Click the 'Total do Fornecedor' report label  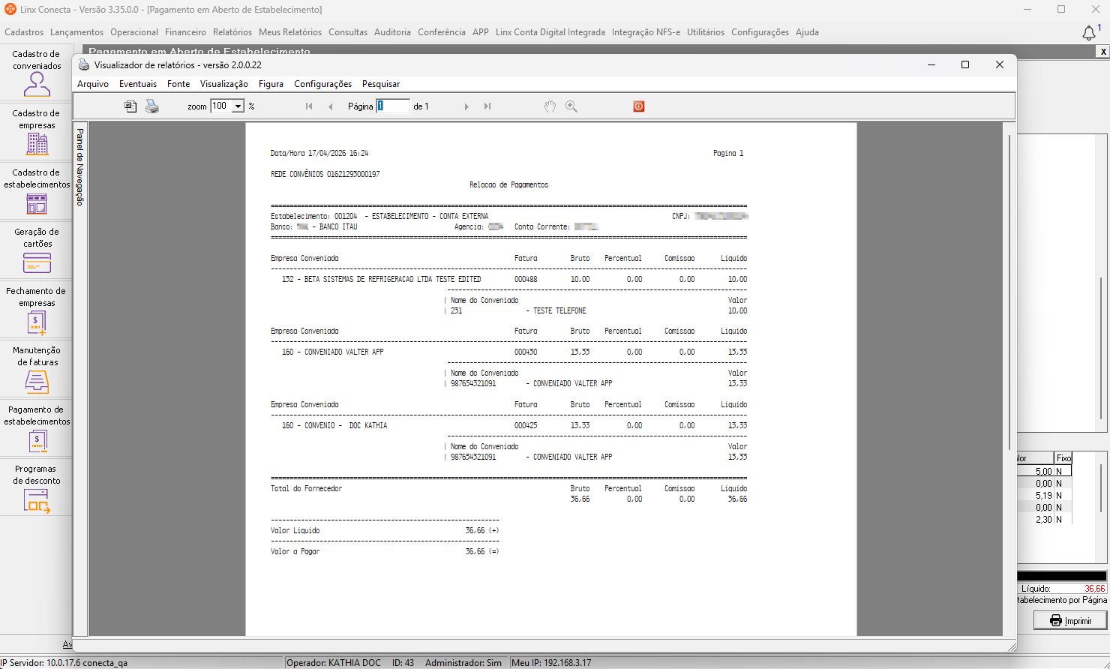coord(306,488)
